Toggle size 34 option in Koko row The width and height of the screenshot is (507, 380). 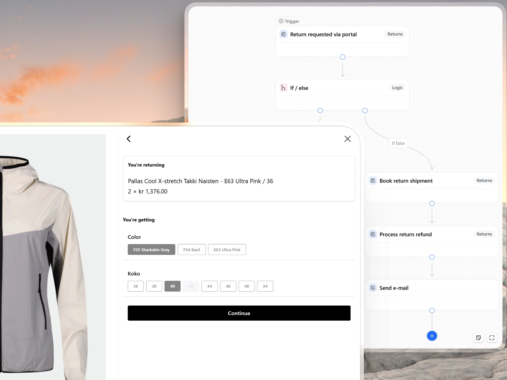pyautogui.click(x=265, y=286)
